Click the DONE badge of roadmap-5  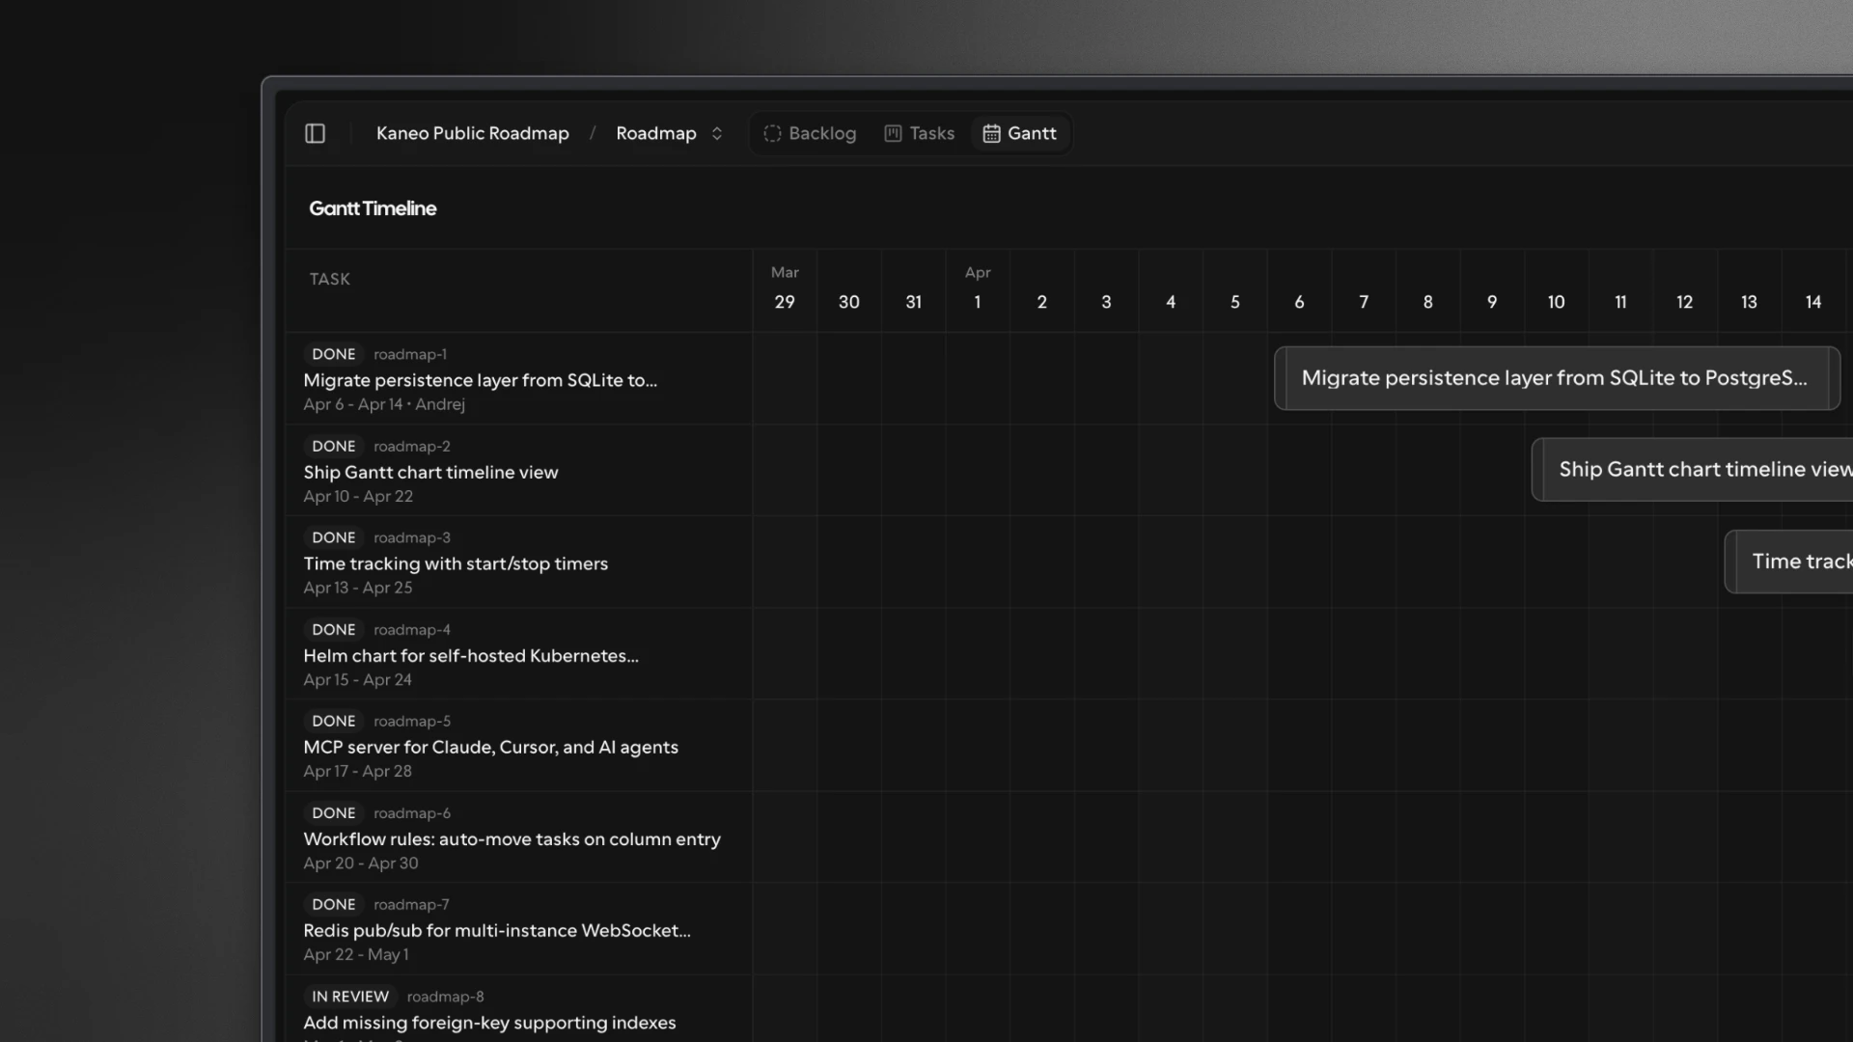point(333,721)
